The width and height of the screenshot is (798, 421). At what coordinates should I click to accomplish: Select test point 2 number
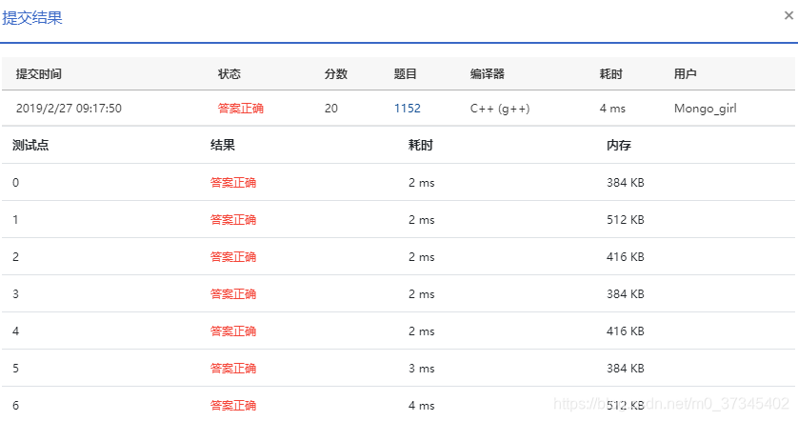[16, 257]
